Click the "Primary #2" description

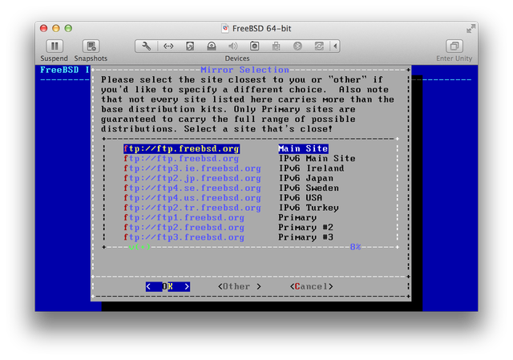(x=305, y=227)
